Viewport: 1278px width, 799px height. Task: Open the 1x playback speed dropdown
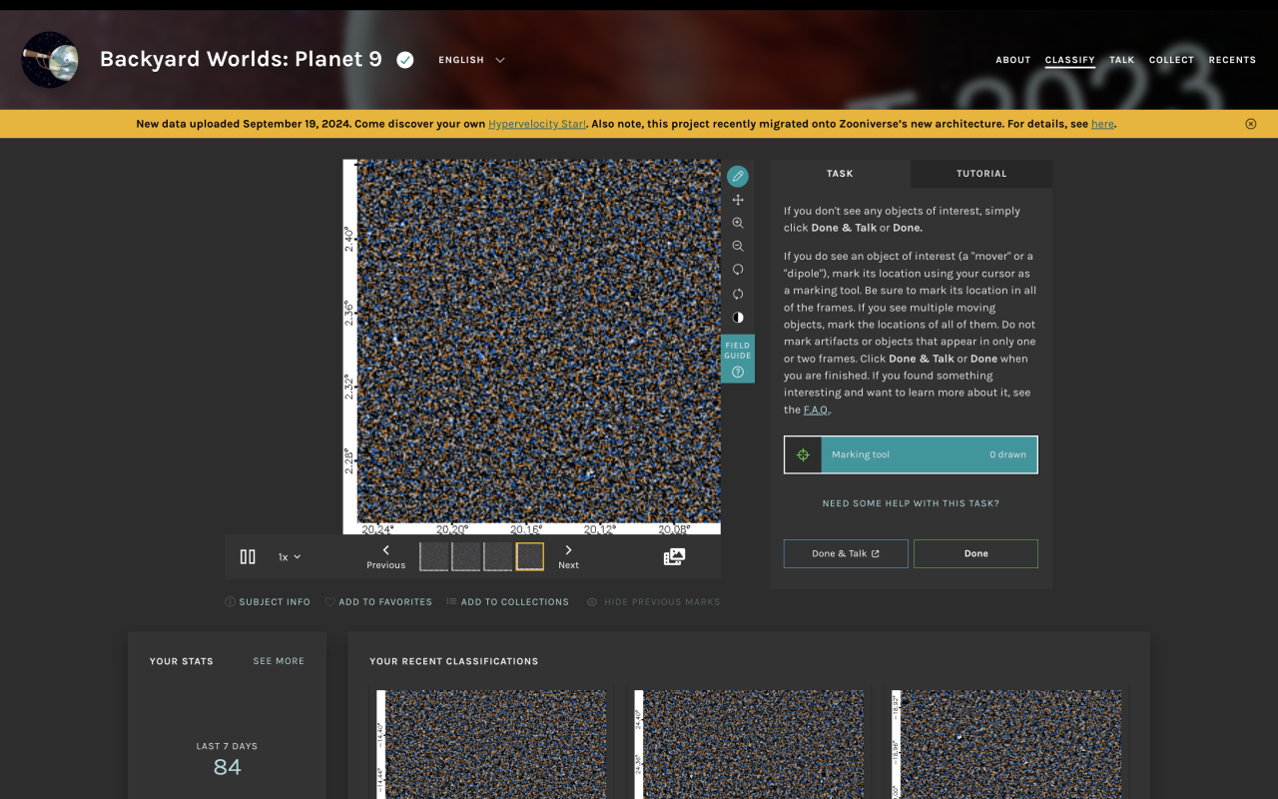pos(290,557)
